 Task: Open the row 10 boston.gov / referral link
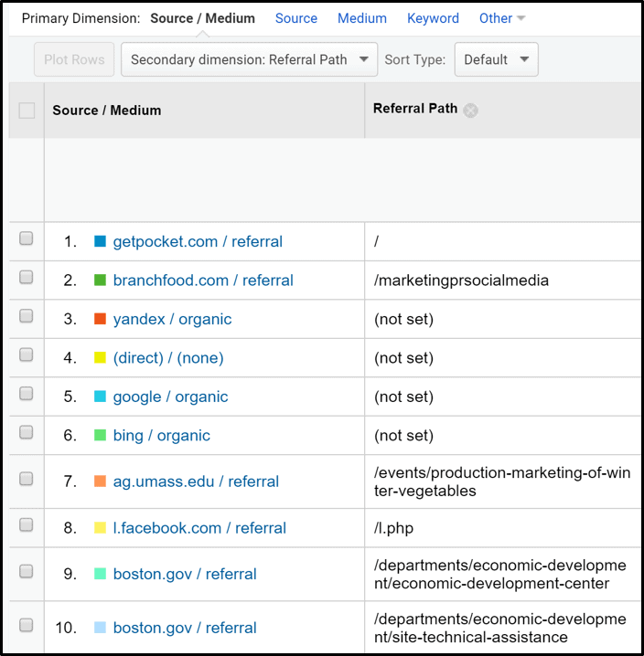(x=185, y=628)
